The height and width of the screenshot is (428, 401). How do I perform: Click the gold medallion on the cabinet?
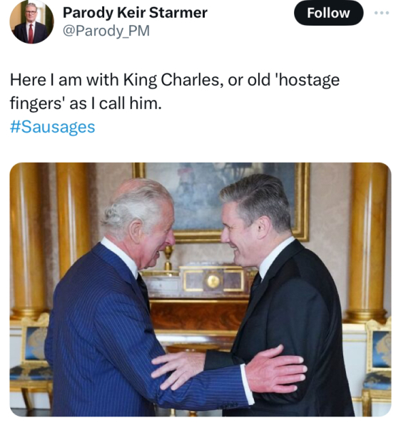pyautogui.click(x=213, y=281)
